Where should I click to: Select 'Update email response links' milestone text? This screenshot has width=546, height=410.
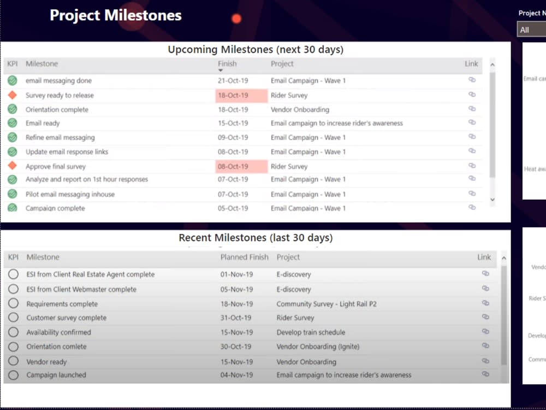67,151
